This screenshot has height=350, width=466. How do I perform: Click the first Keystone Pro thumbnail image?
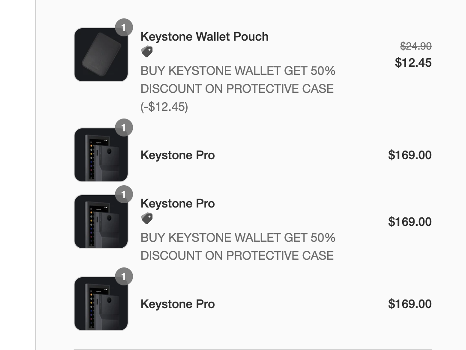pos(101,155)
